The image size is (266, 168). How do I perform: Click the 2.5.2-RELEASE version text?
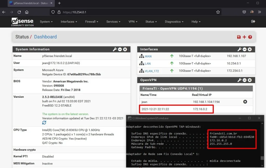coord(52,97)
